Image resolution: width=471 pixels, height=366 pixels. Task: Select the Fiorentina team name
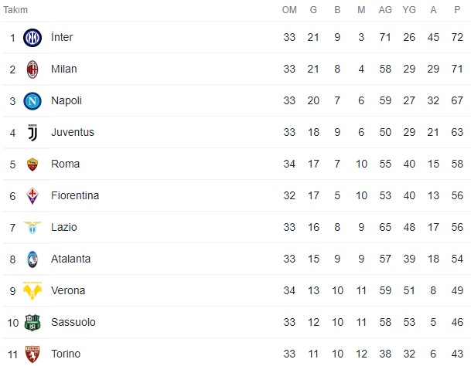(75, 195)
